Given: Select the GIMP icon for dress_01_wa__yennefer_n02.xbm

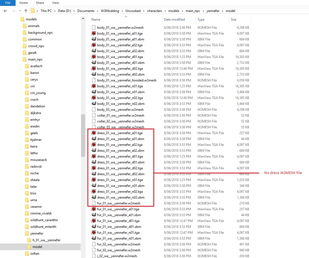Looking at the screenshot, I should 94,197.
